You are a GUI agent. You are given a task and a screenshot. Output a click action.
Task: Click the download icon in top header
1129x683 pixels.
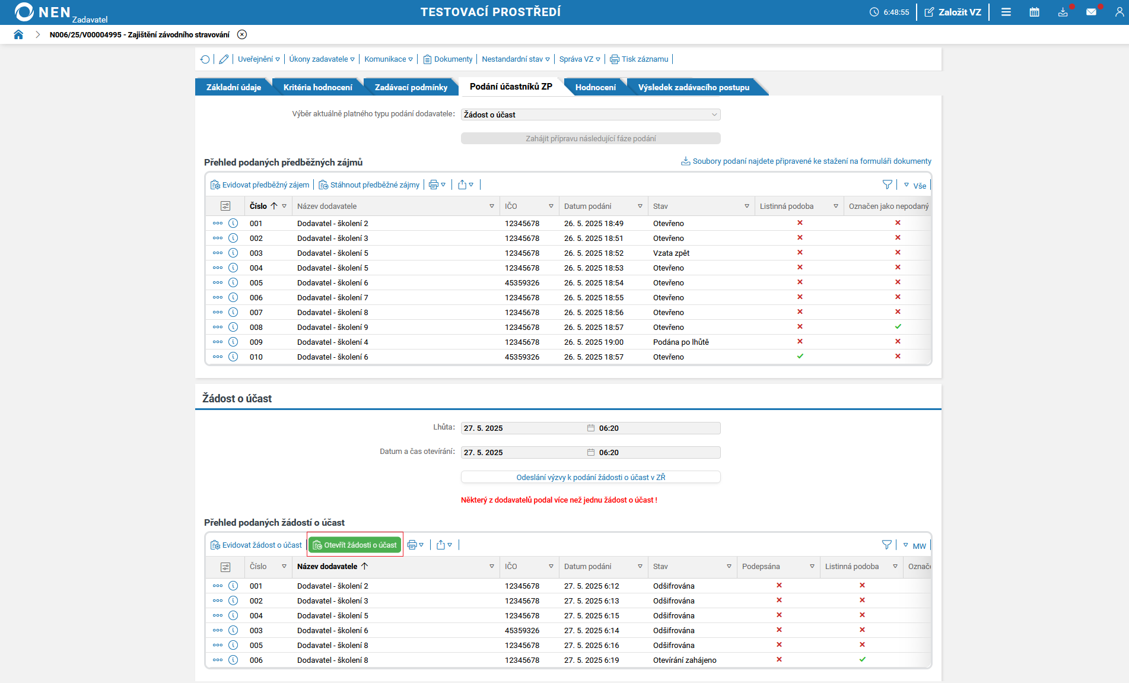tap(1063, 12)
